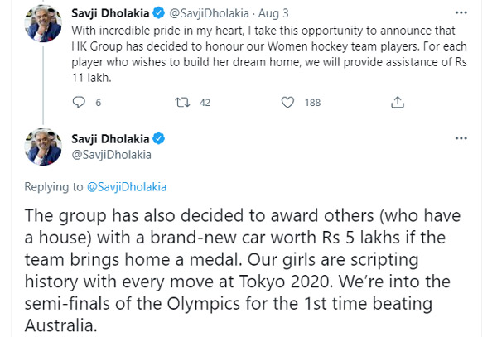
Task: Click the grey "Replying to" label
Action: point(54,187)
